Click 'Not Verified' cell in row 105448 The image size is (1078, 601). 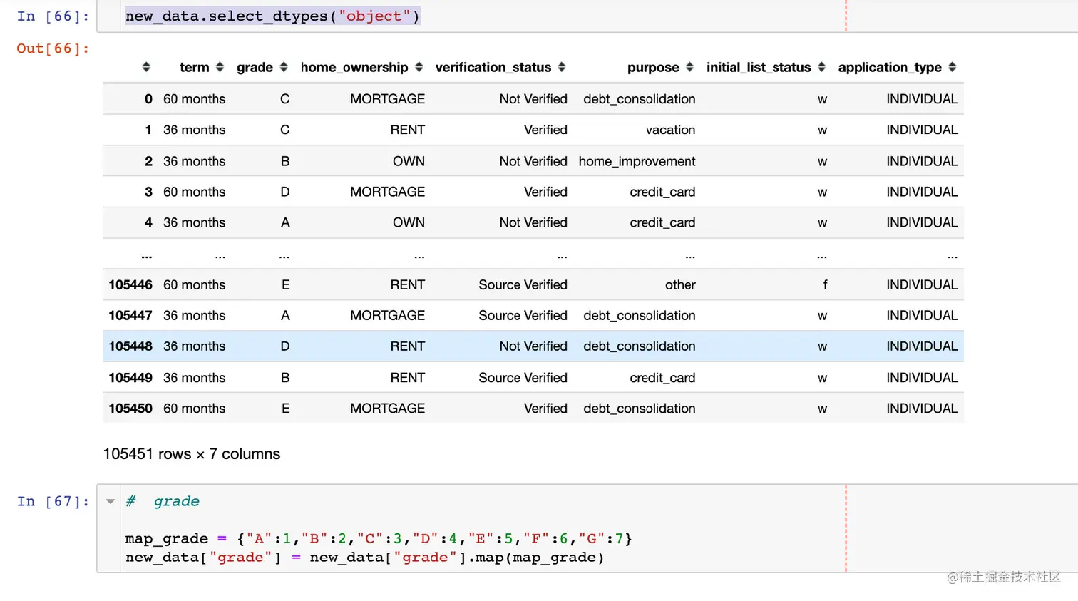coord(533,346)
